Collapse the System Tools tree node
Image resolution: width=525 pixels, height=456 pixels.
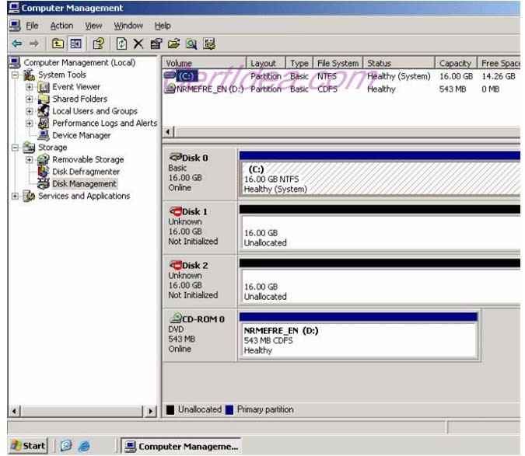coord(15,75)
